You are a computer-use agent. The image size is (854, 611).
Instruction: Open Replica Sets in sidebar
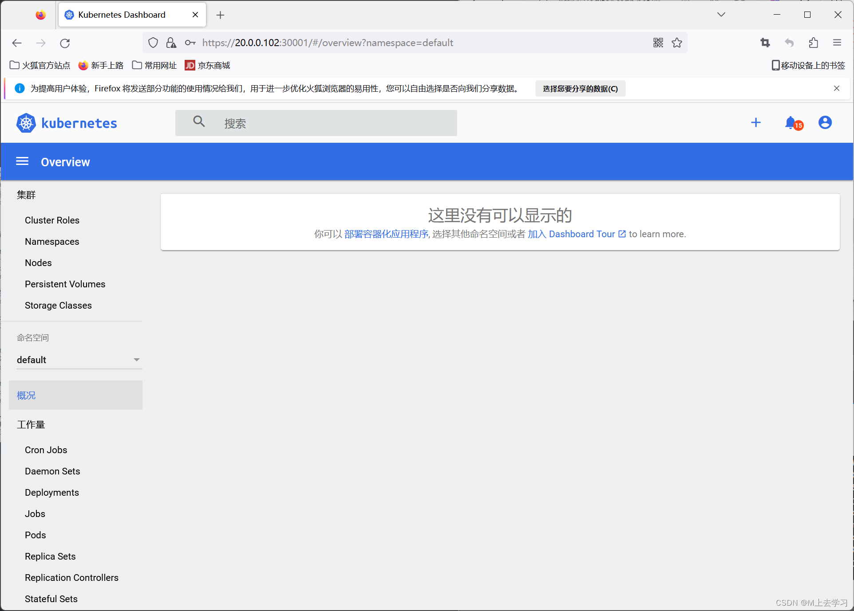click(x=50, y=556)
